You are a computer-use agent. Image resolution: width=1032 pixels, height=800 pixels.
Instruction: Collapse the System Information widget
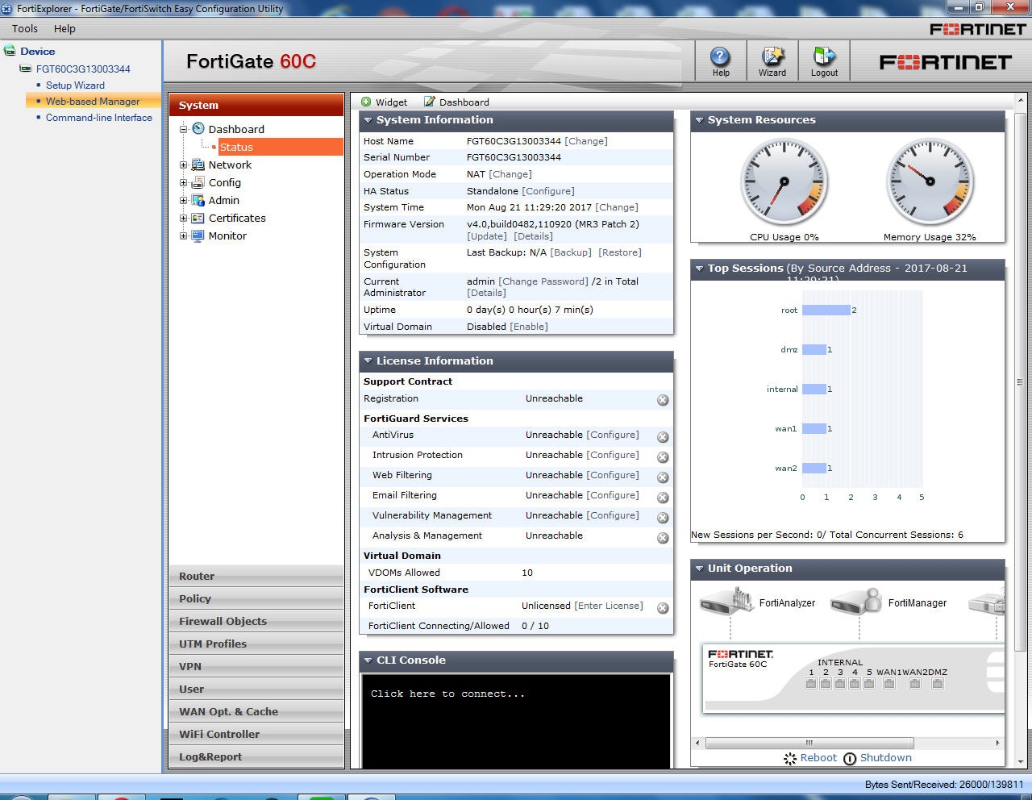pos(368,120)
